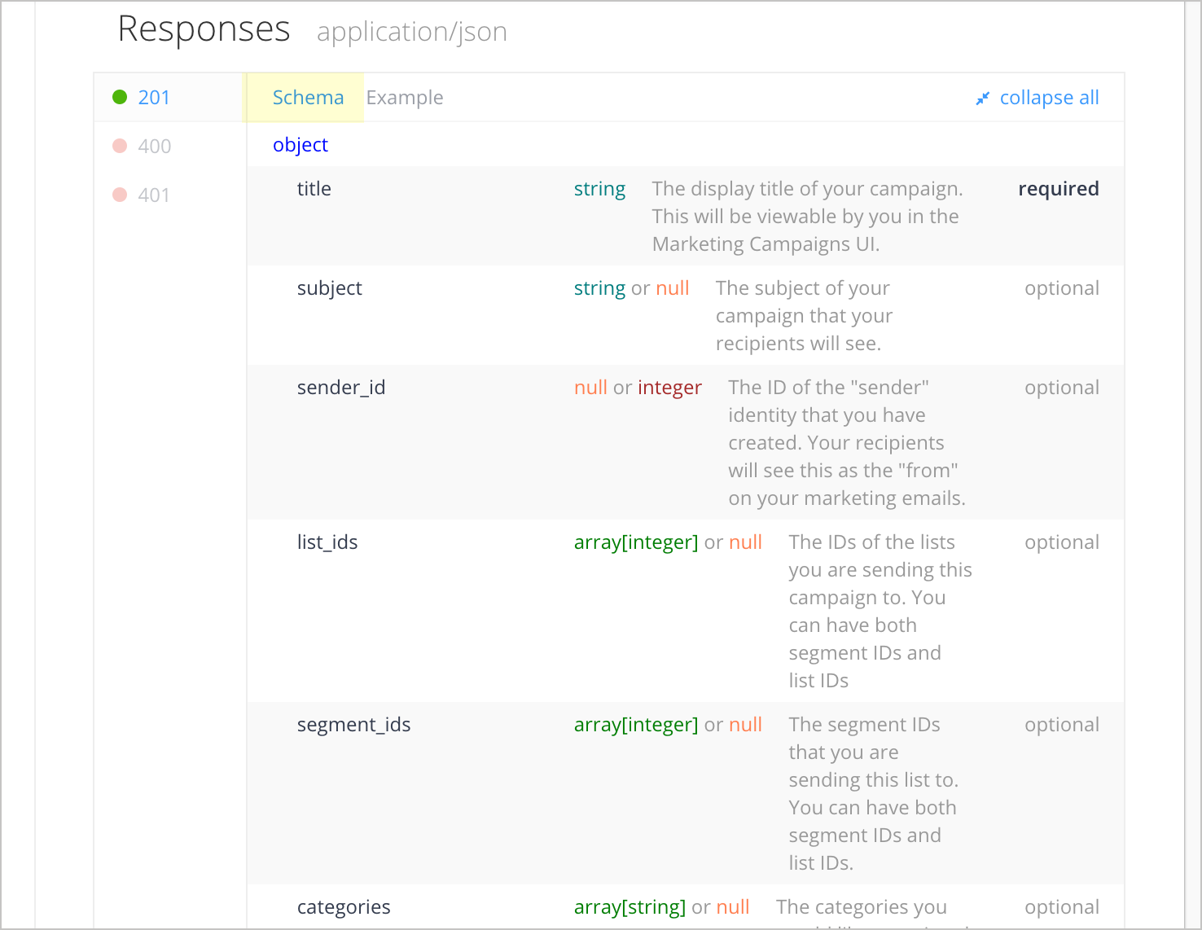Expand the segment_ids property row
This screenshot has height=930, width=1202.
354,724
